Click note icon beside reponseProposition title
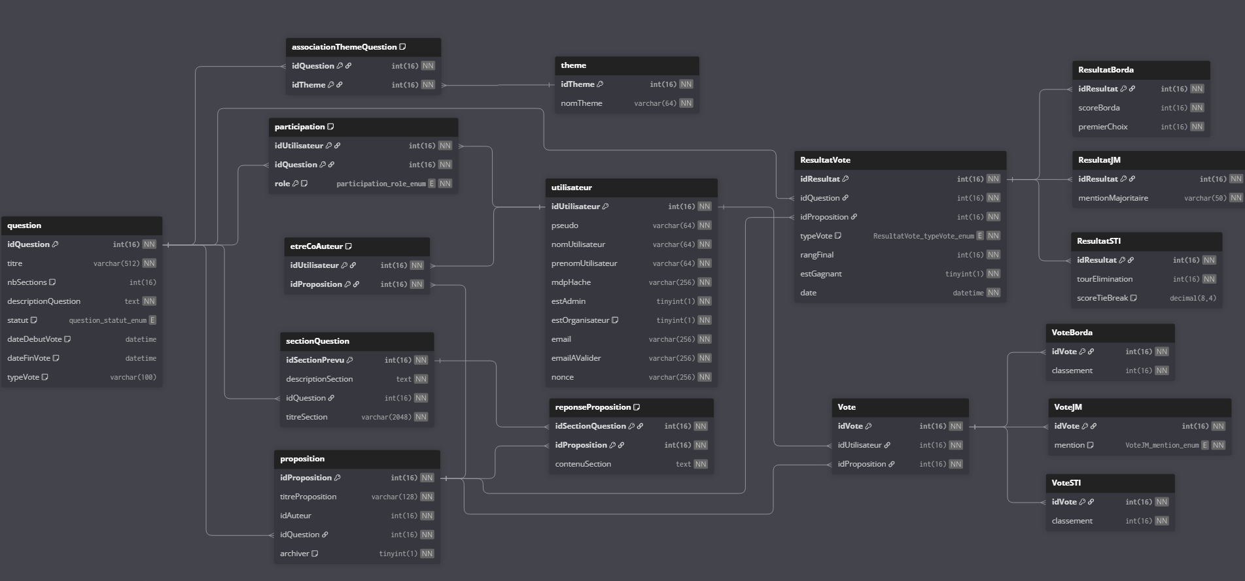 point(637,407)
